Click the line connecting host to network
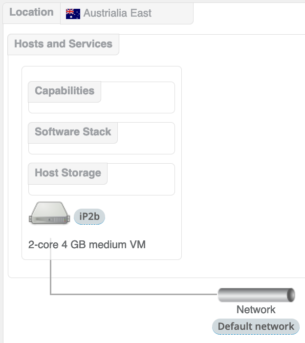 (132, 294)
